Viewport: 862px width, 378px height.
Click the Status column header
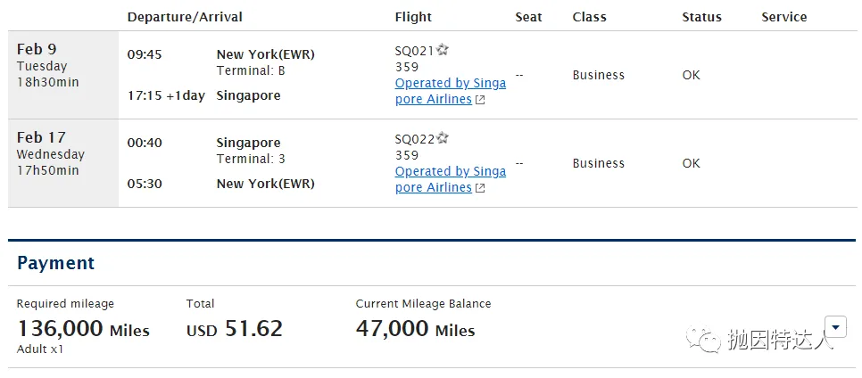click(x=701, y=17)
